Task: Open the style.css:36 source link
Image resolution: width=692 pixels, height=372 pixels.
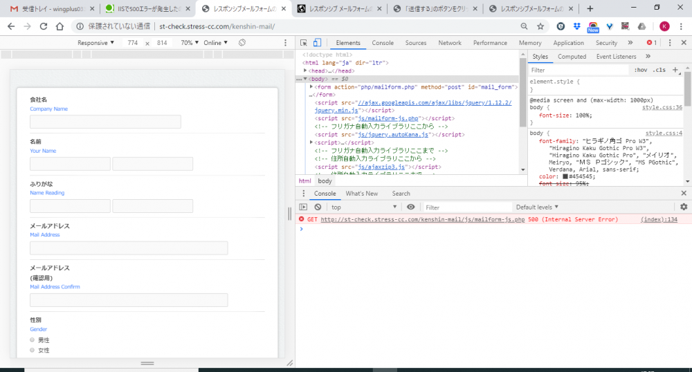Action: point(662,107)
